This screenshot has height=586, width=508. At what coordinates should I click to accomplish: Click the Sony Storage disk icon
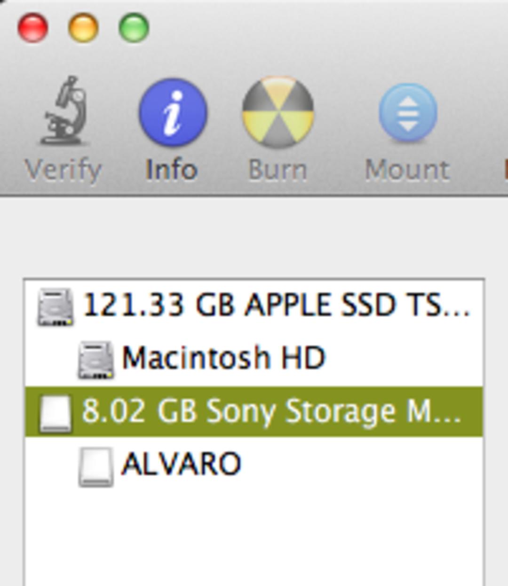[x=56, y=413]
